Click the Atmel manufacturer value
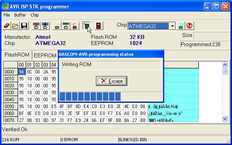The image size is (232, 145). tap(43, 37)
